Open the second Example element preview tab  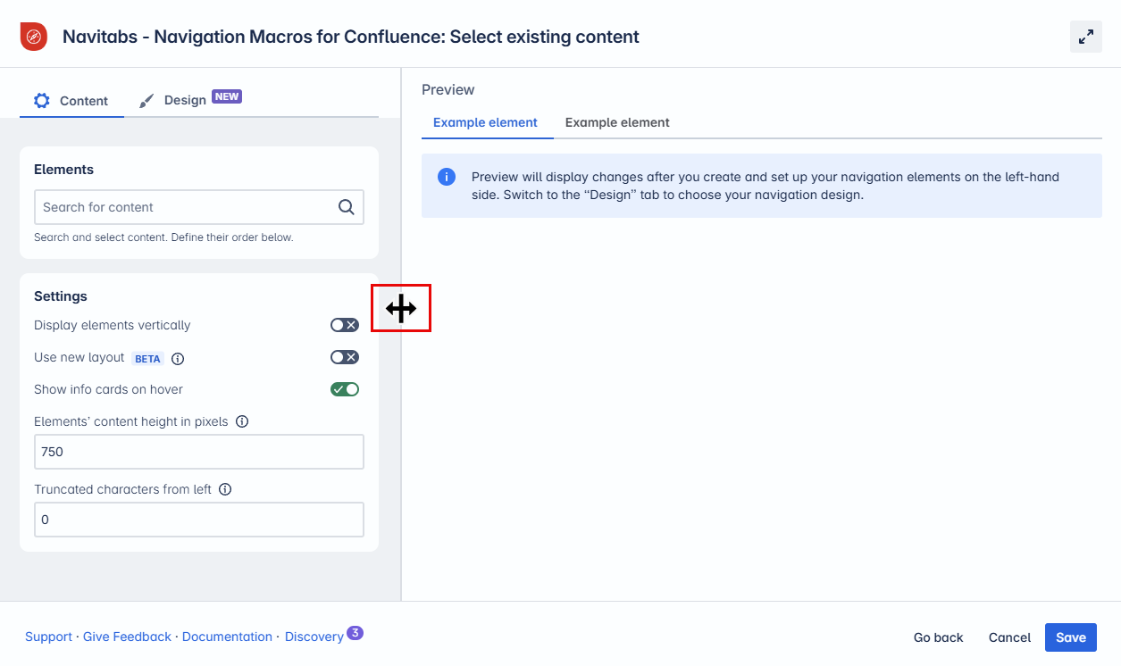pos(617,122)
